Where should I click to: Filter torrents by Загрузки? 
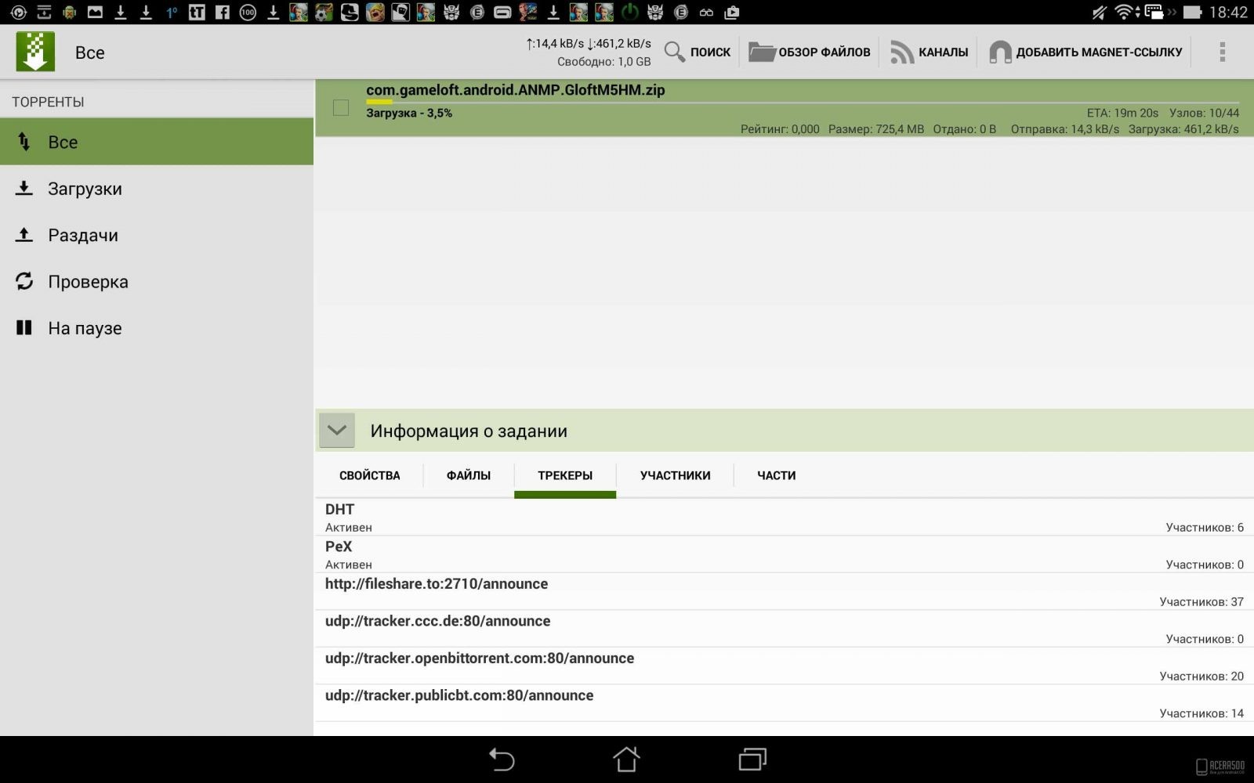click(157, 188)
